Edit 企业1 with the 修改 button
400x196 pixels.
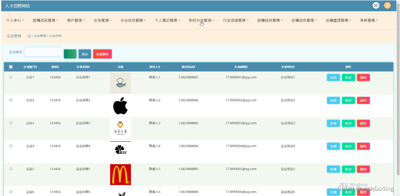pos(349,77)
